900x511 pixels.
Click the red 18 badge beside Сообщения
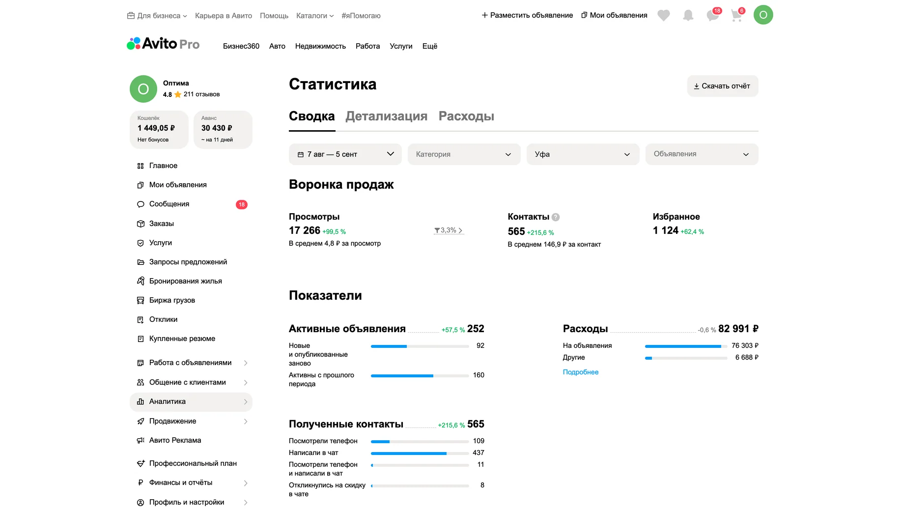click(242, 205)
